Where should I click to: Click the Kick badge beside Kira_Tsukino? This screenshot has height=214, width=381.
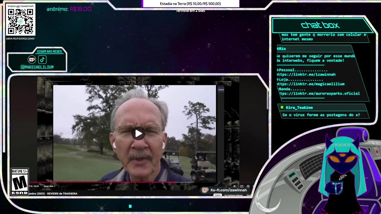click(282, 107)
